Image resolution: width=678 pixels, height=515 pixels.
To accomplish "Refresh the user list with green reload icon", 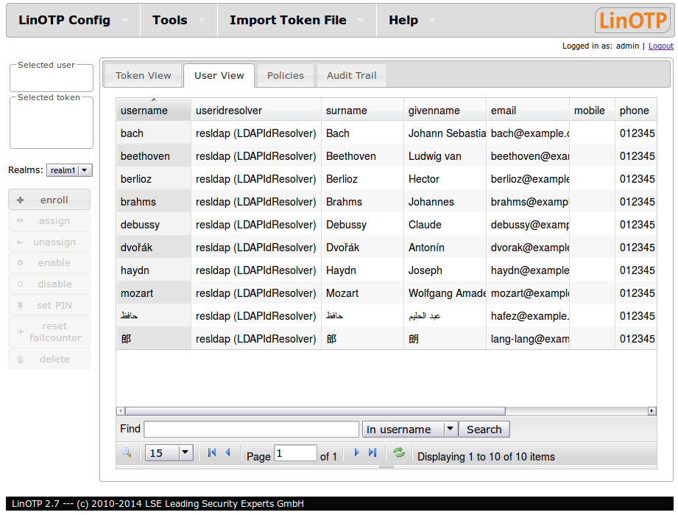I will click(x=399, y=453).
